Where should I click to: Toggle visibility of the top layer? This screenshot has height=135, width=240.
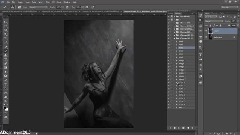206,31
